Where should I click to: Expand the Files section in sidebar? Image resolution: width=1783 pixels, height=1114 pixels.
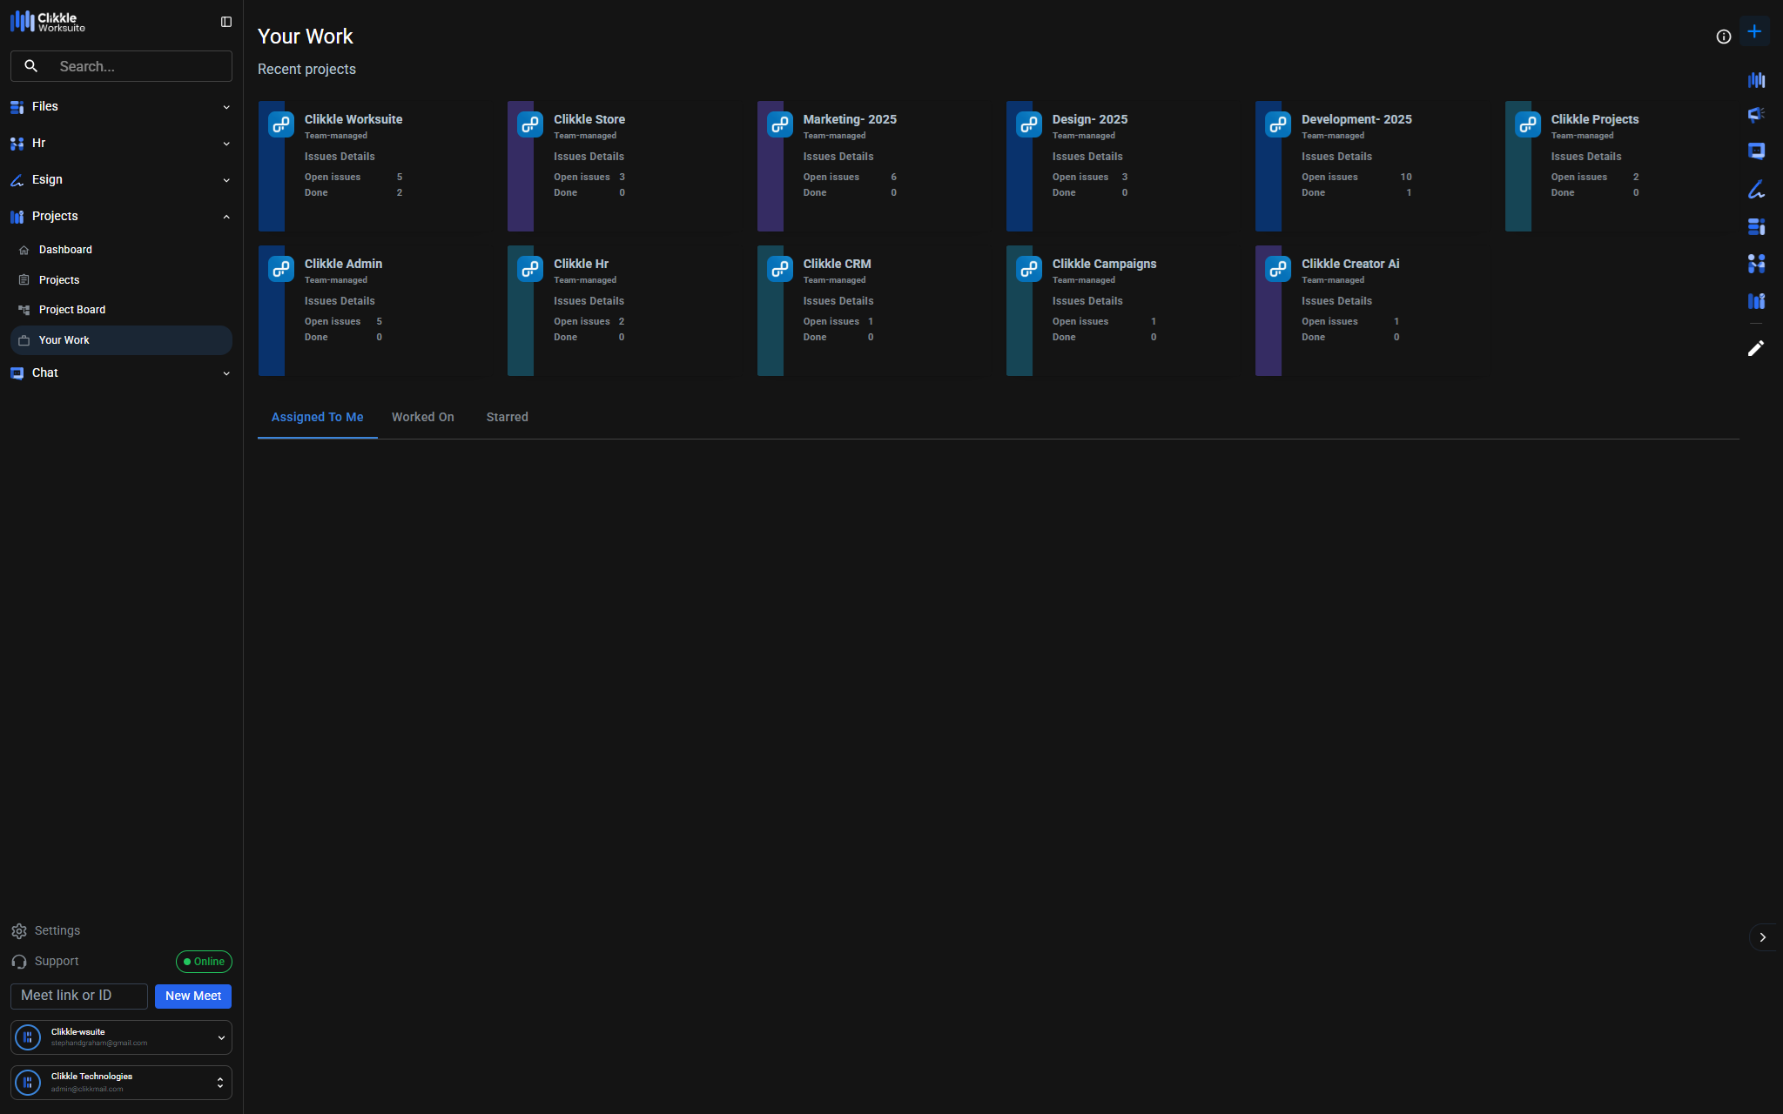click(x=226, y=107)
